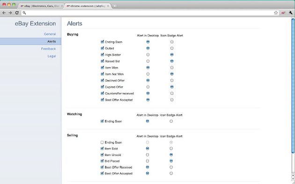Image resolution: width=295 pixels, height=184 pixels.
Task: Select Icon Badge Alert for Buying Ending Soon
Action: (172, 42)
